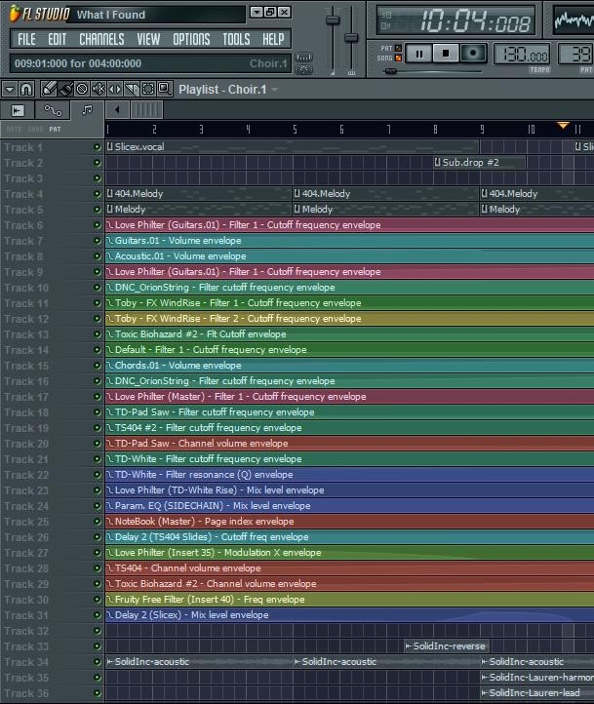Open clip menu icon of Slicex.vocal
Viewport: 594px width, 704px height.
point(110,147)
